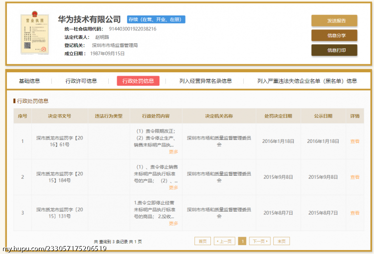Open the 列入经营异常名录信息 tab
Screen dimensions: 374x254
click(x=205, y=81)
